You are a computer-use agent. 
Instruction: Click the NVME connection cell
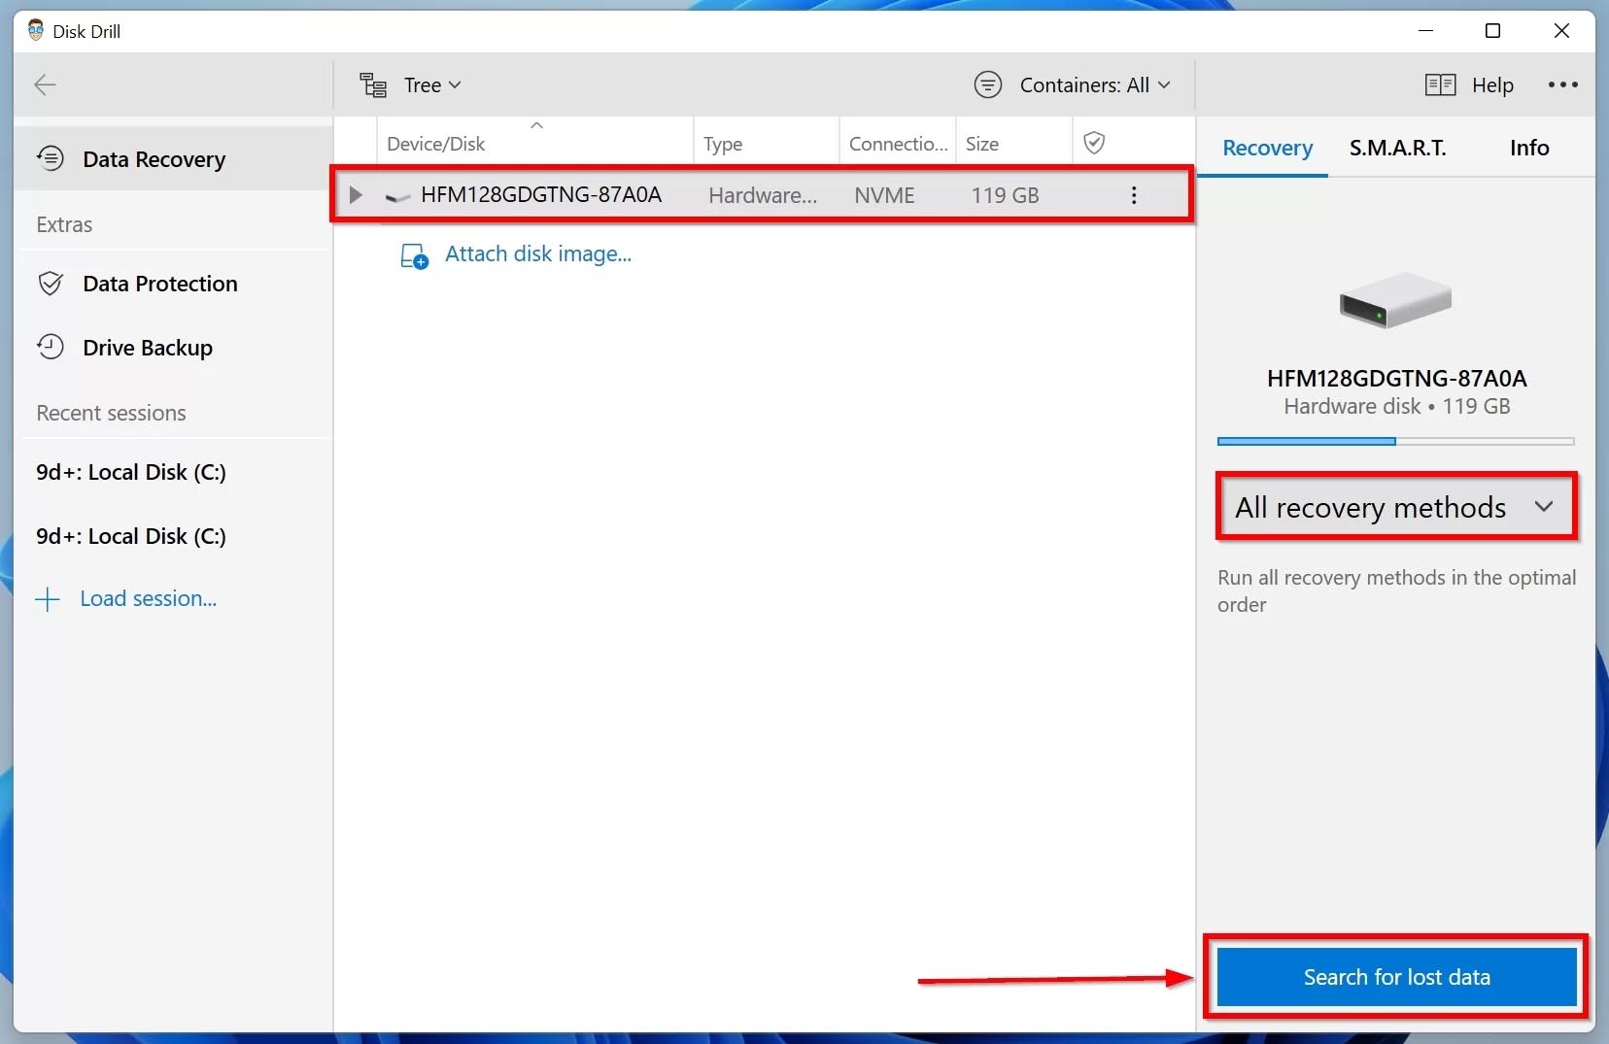click(x=884, y=195)
